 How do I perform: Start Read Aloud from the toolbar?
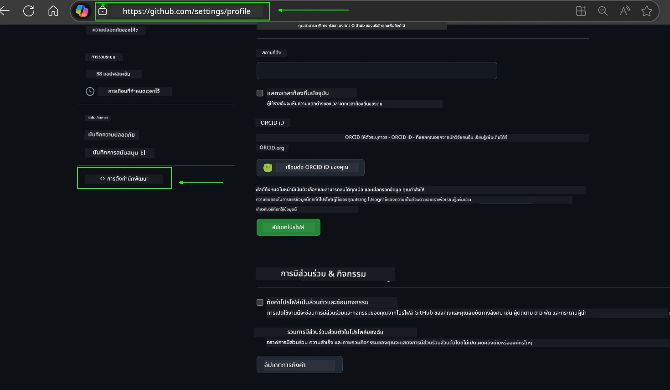tap(624, 10)
